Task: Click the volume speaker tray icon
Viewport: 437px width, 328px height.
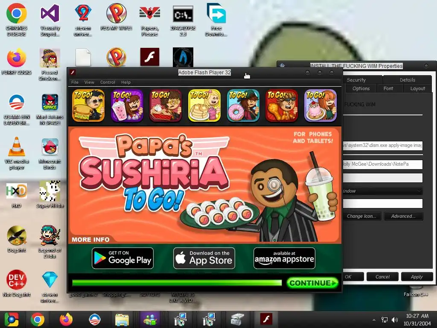Action: [x=395, y=319]
